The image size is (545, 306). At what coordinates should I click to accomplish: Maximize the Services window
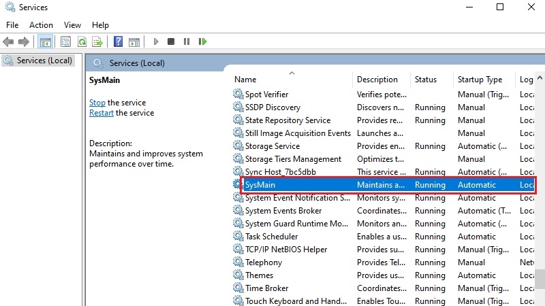[500, 7]
